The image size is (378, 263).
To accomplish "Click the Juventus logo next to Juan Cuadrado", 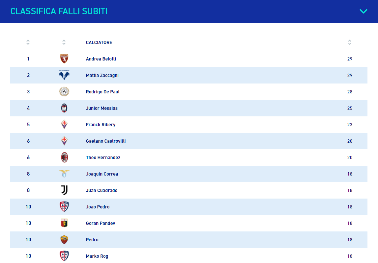I will (64, 190).
